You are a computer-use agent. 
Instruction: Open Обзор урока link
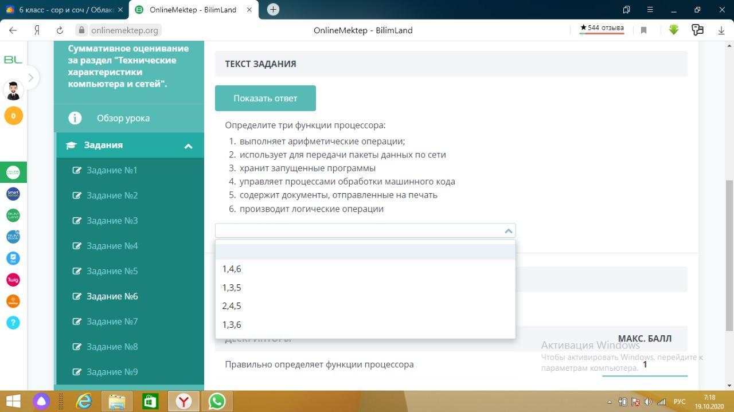123,118
